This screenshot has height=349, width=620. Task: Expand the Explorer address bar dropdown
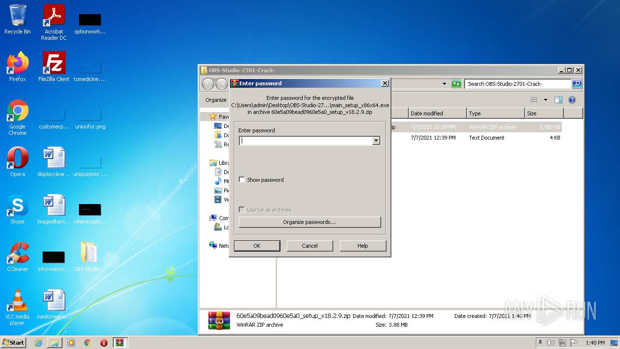click(x=444, y=84)
